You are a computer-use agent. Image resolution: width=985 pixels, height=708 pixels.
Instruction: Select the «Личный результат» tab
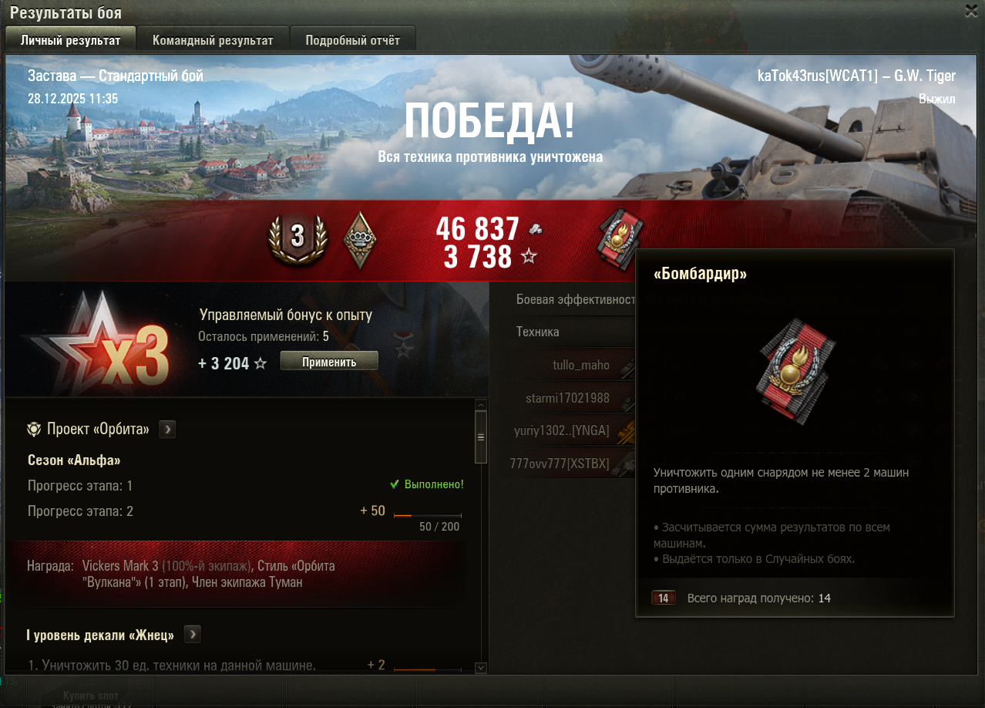(x=70, y=40)
